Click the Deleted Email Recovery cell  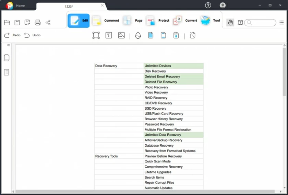[x=173, y=76]
